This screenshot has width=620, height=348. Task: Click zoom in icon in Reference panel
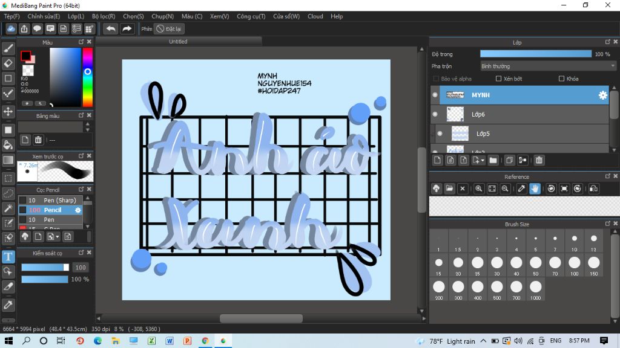[478, 188]
